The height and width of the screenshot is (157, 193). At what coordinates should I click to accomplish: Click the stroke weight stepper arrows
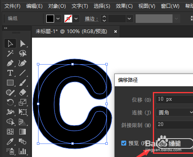pos(104,18)
